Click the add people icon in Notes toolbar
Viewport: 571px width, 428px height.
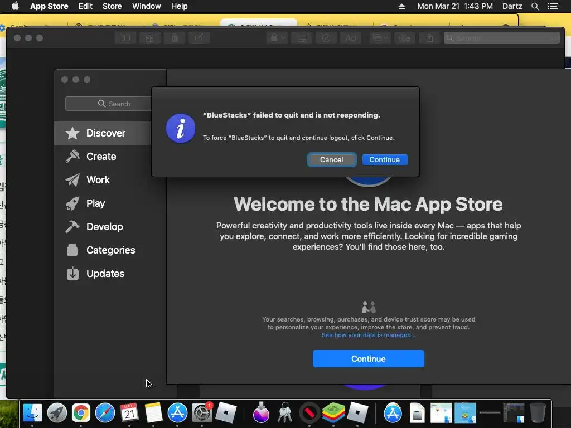pyautogui.click(x=405, y=38)
